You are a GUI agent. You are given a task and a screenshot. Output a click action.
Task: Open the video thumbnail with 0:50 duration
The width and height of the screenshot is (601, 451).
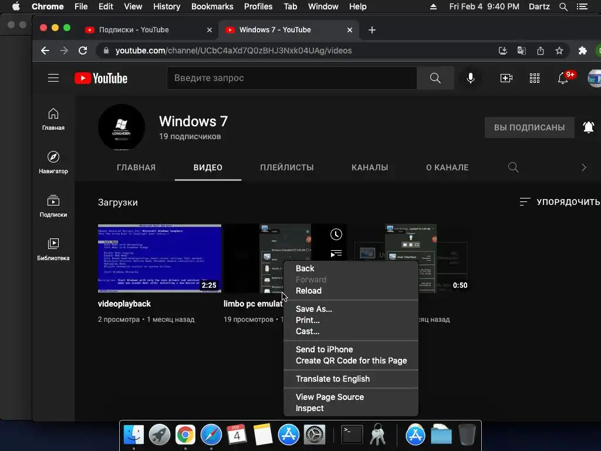(444, 258)
